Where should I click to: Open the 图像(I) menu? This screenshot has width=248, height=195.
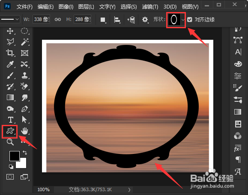(x=66, y=7)
